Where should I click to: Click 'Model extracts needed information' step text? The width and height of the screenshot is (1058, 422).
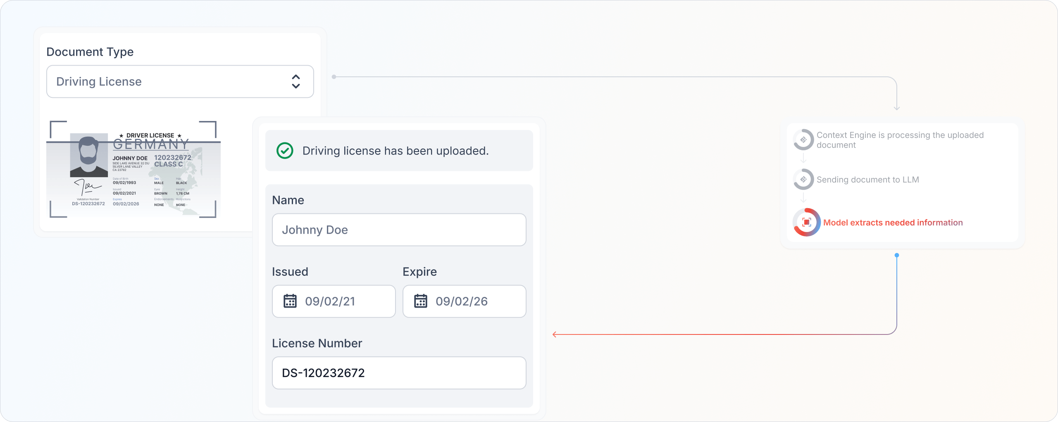coord(893,223)
